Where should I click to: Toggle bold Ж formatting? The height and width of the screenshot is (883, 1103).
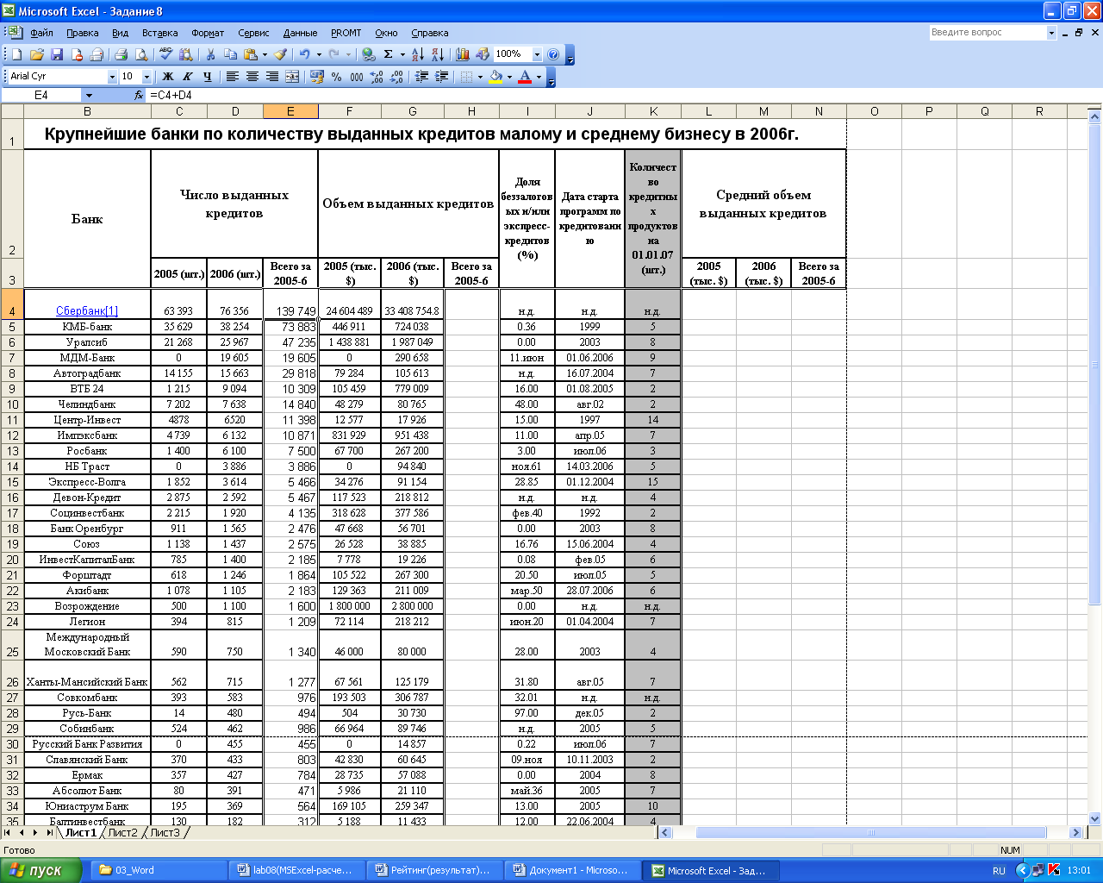(x=168, y=77)
